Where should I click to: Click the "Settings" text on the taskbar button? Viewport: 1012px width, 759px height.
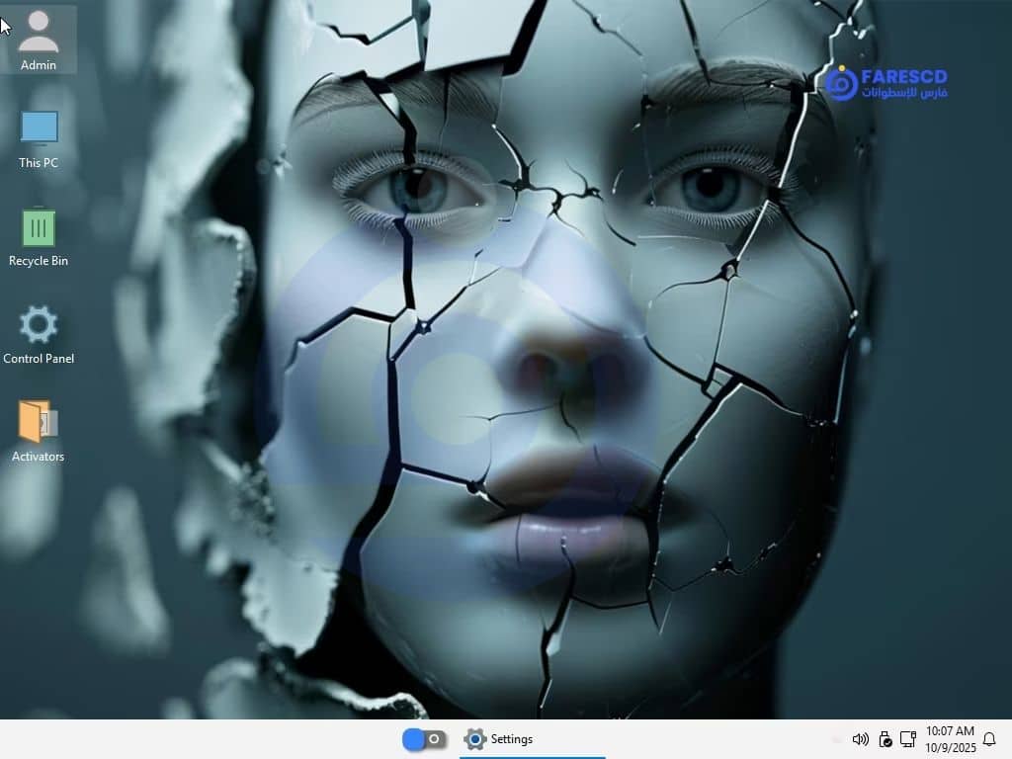512,739
